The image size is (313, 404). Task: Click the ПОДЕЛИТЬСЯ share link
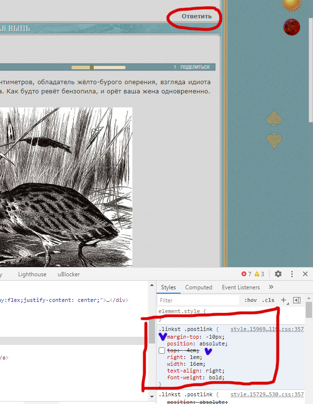(x=195, y=67)
